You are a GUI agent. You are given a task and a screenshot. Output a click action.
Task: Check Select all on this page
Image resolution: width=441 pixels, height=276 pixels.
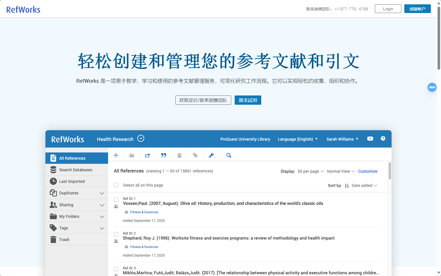click(x=116, y=185)
